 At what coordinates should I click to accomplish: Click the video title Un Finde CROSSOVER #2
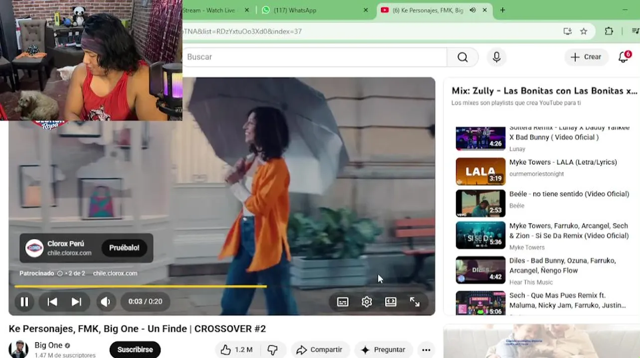137,329
